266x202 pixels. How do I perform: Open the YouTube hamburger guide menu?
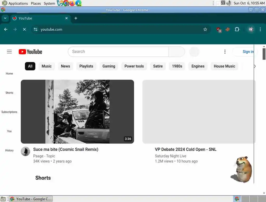(x=9, y=52)
